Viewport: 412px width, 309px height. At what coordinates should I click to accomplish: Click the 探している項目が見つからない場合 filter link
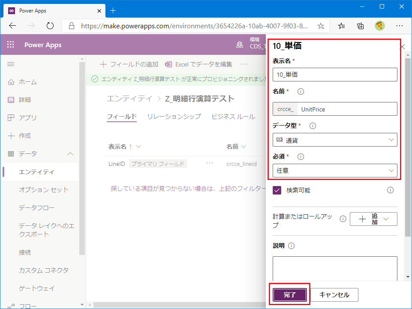tap(188, 189)
